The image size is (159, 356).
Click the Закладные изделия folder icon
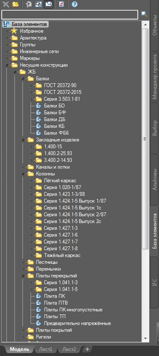click(x=31, y=140)
